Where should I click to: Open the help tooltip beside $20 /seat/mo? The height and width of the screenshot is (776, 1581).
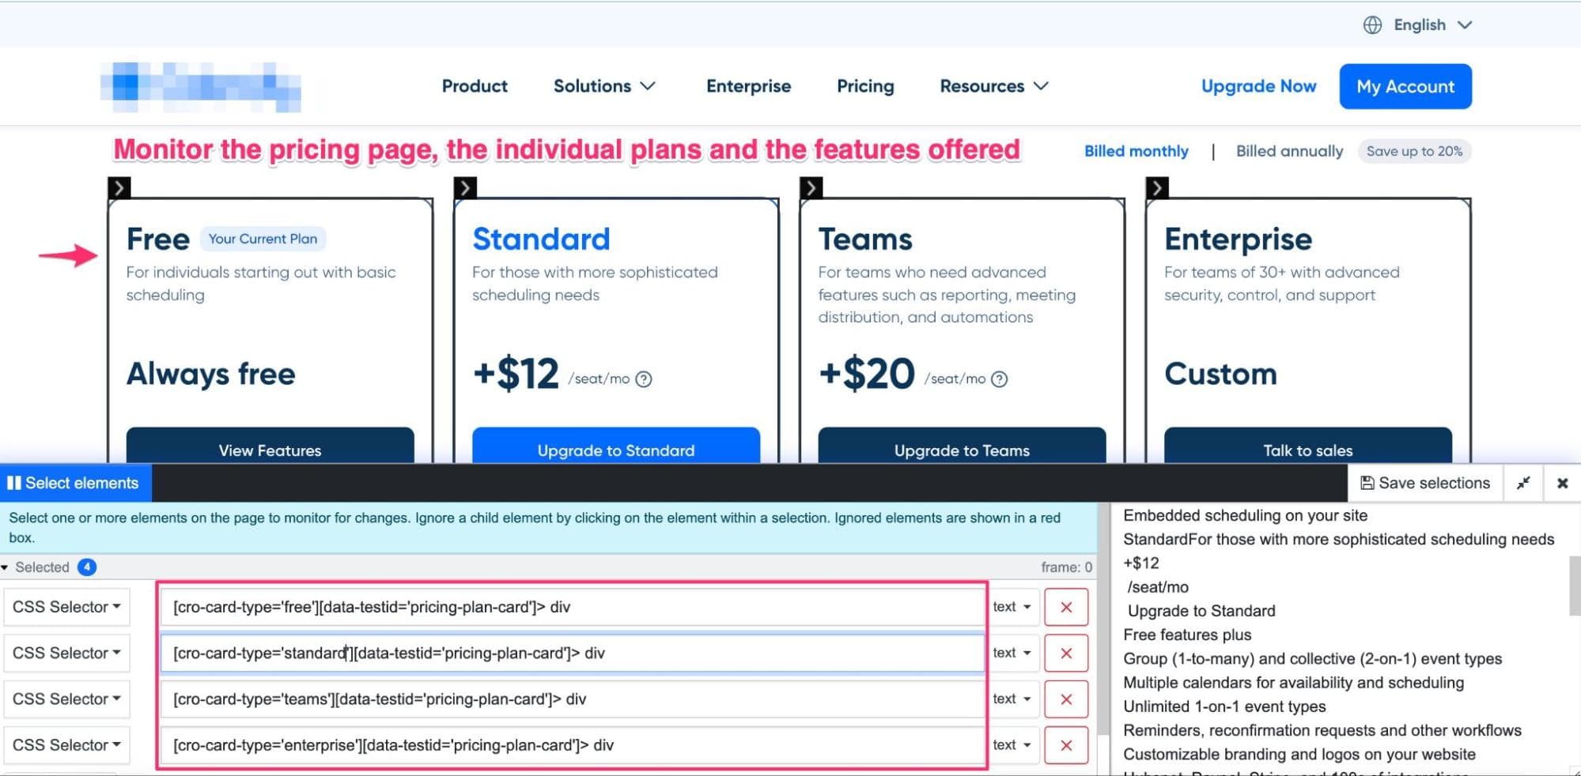pyautogui.click(x=999, y=379)
